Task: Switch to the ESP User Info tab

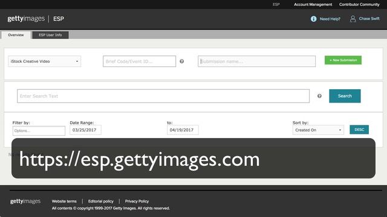Action: [x=50, y=35]
